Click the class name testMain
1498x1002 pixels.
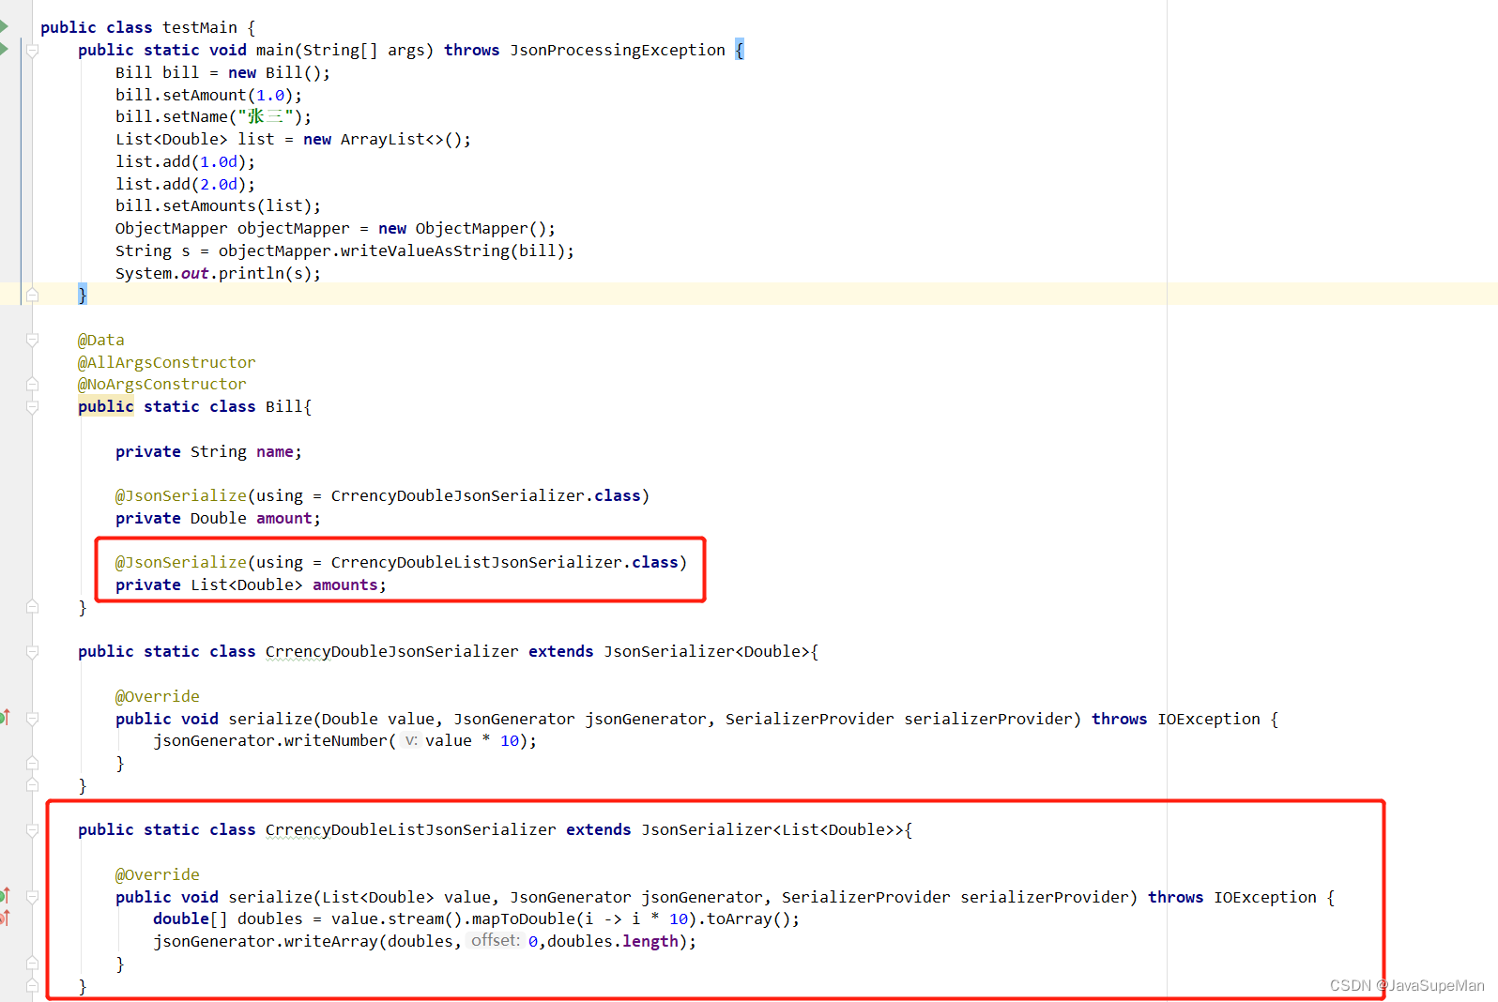tap(200, 27)
